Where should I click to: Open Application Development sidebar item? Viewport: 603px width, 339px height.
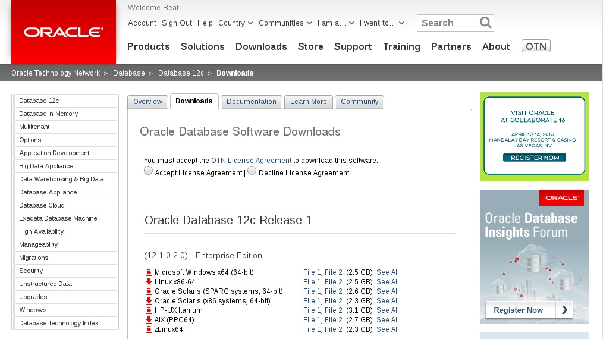point(66,153)
